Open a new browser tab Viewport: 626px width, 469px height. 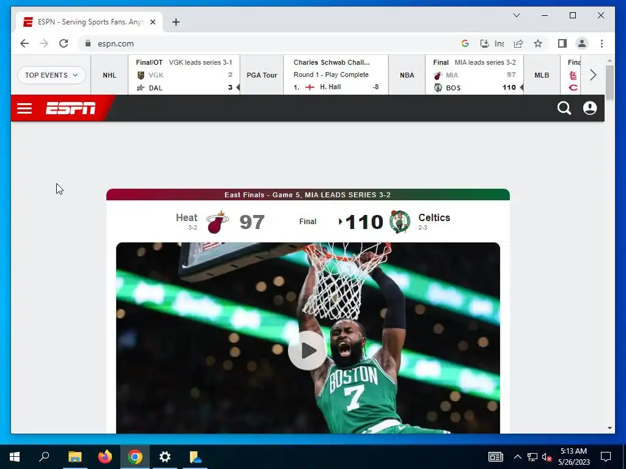coord(175,22)
